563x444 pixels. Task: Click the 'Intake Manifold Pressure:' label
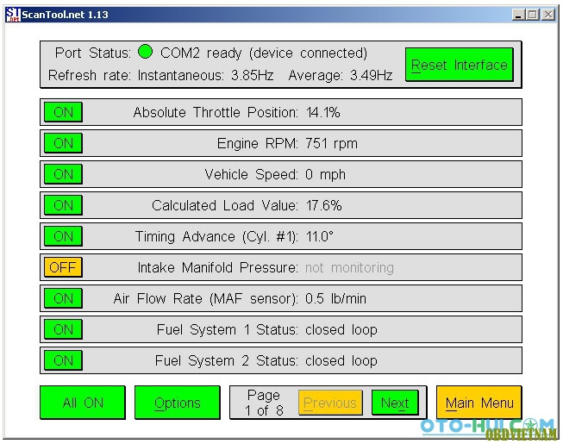point(217,268)
